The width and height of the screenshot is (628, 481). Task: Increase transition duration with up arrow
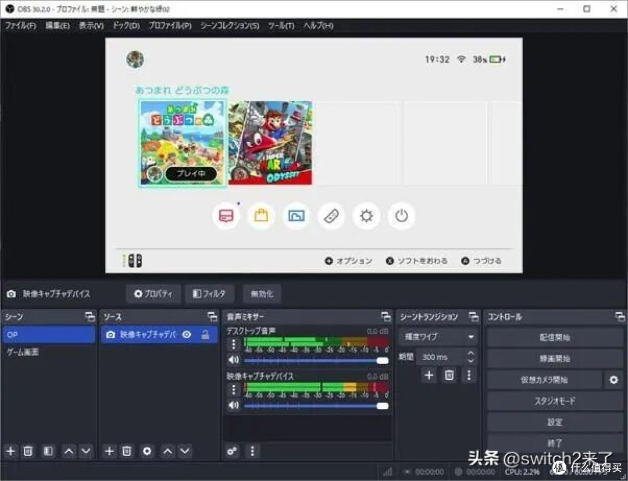click(470, 353)
